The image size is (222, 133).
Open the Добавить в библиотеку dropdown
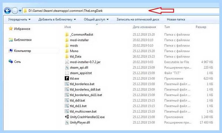[57, 19]
